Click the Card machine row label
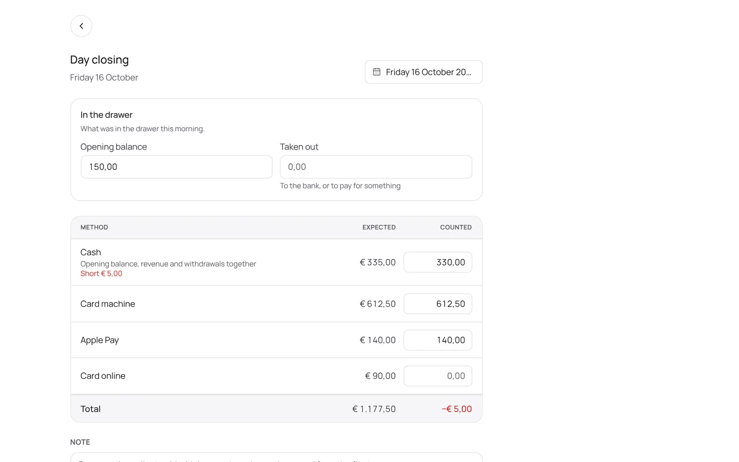Image resolution: width=739 pixels, height=462 pixels. pos(108,304)
